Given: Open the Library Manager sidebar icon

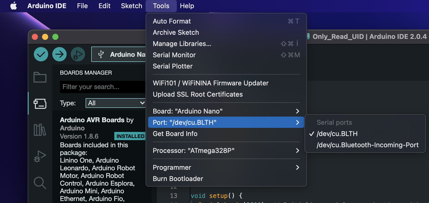Looking at the screenshot, I should (40, 130).
